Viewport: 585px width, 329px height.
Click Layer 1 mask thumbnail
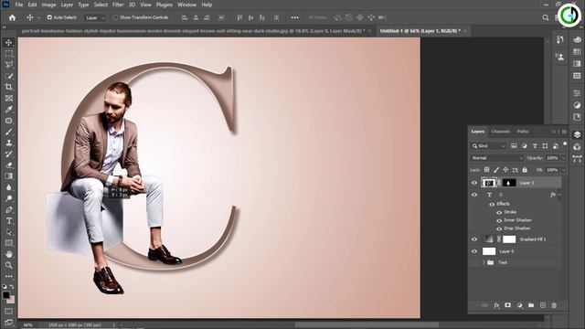(509, 183)
